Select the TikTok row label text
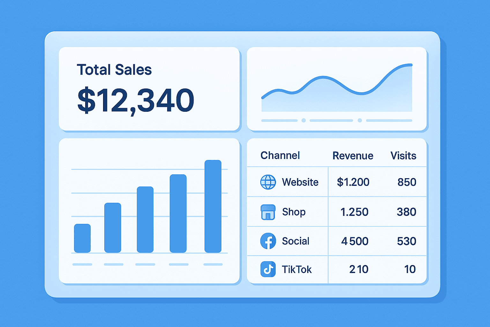Screen dimensions: 490x327 click(296, 270)
